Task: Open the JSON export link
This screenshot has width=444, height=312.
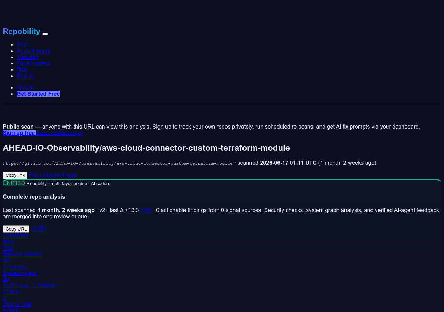Action: click(x=39, y=229)
